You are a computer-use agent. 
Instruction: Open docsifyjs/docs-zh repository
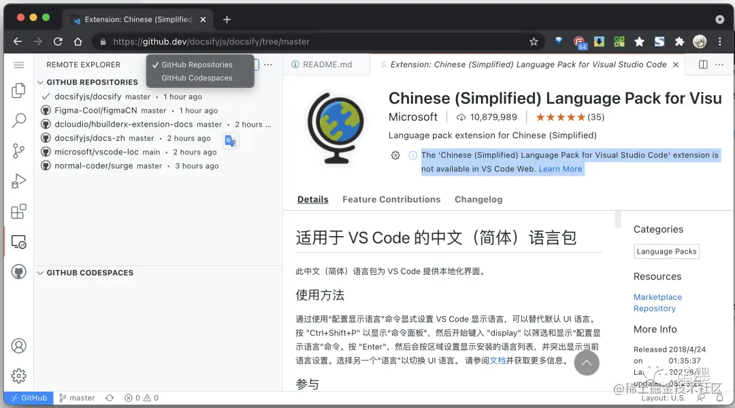(x=157, y=138)
